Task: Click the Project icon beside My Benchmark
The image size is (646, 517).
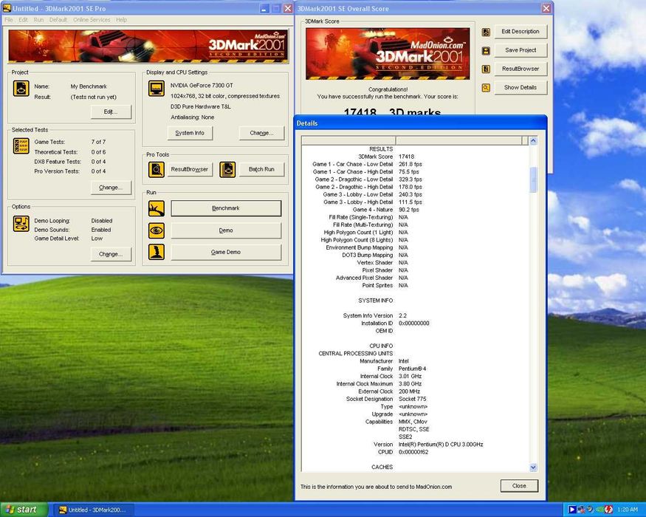Action: 21,88
